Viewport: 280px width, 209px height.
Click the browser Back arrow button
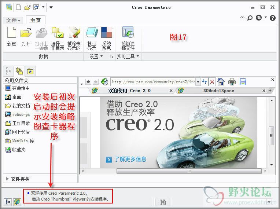click(88, 82)
